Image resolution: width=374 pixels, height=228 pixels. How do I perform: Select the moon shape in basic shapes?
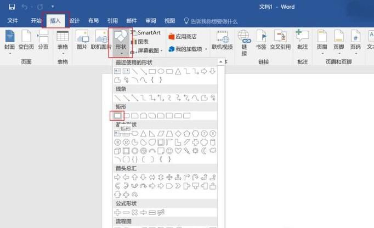pos(203,151)
